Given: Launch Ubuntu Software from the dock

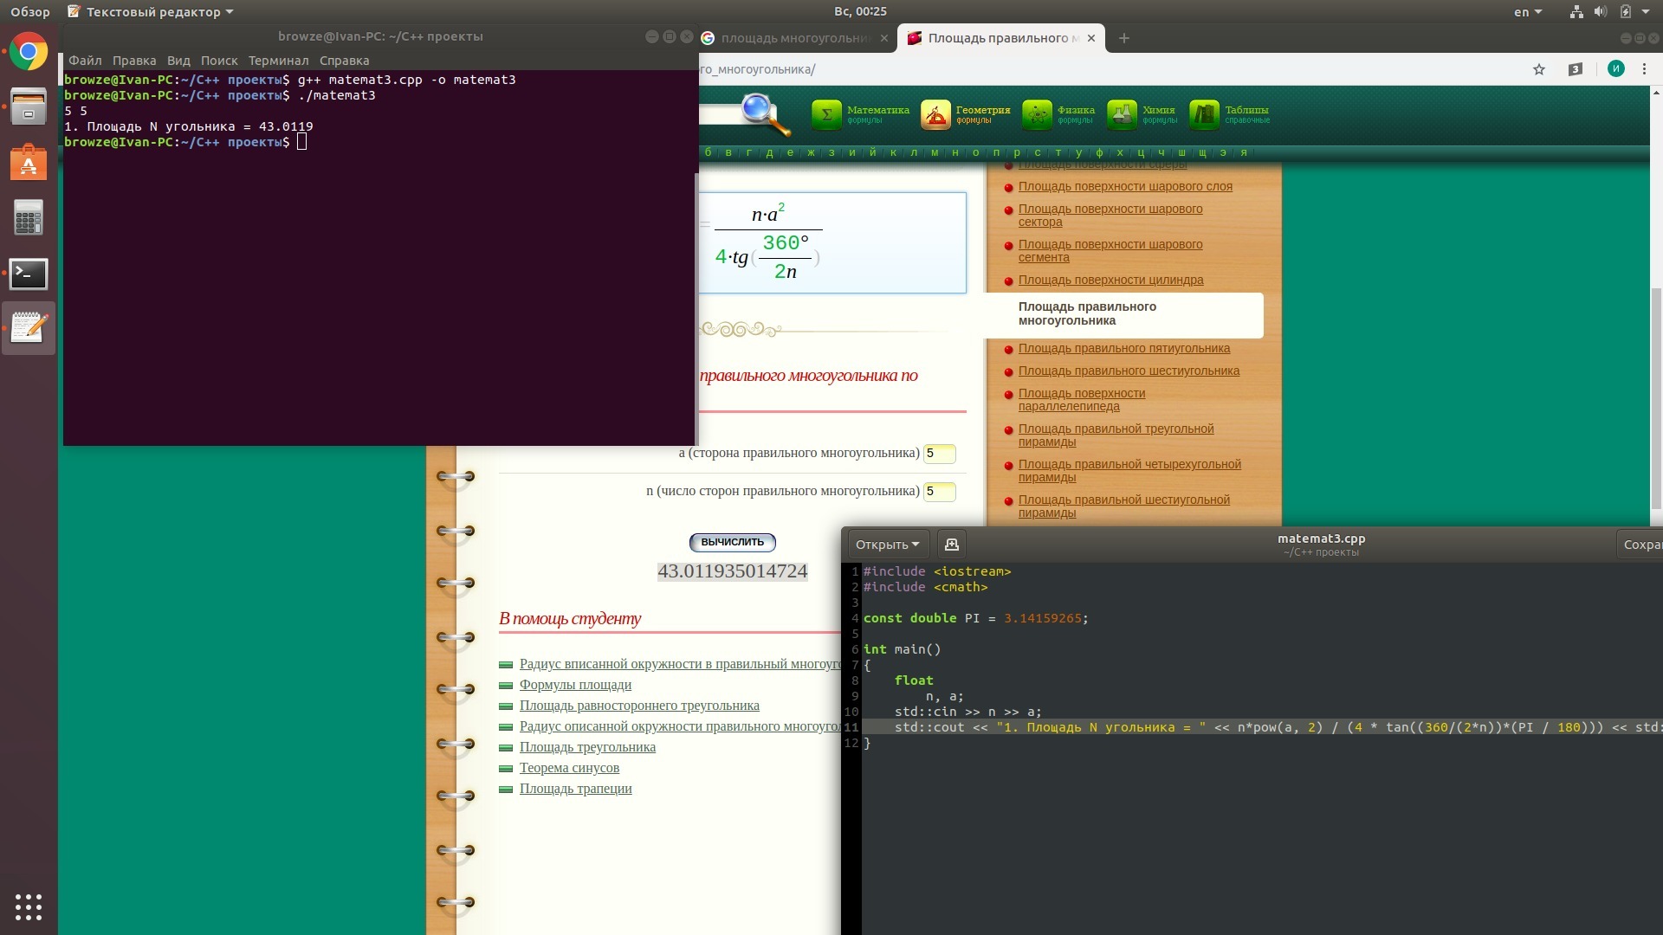Looking at the screenshot, I should pos(29,163).
